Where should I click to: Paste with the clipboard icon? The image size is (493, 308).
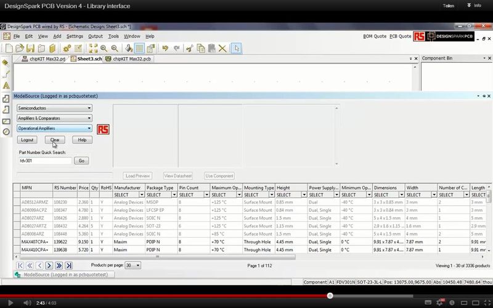tap(211, 48)
